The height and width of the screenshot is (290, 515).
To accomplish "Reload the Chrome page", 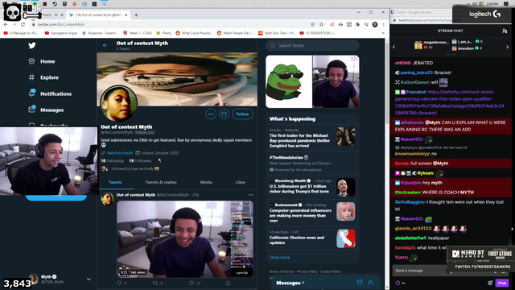I will [x=23, y=25].
